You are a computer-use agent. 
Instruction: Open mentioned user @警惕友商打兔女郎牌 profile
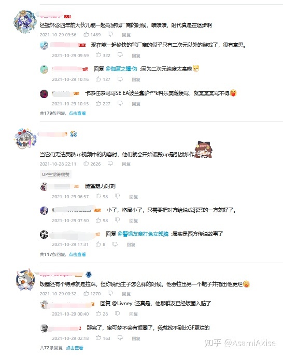click(x=143, y=234)
